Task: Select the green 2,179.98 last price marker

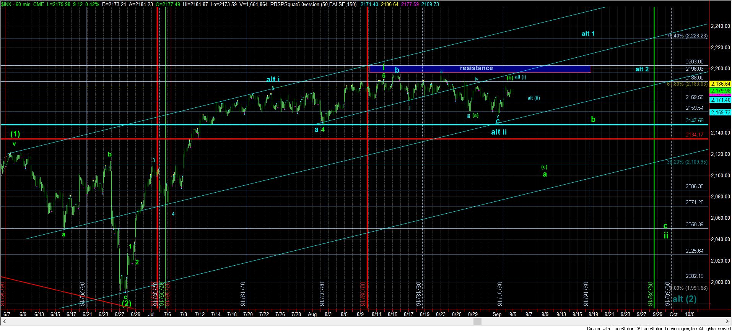Action: click(720, 91)
